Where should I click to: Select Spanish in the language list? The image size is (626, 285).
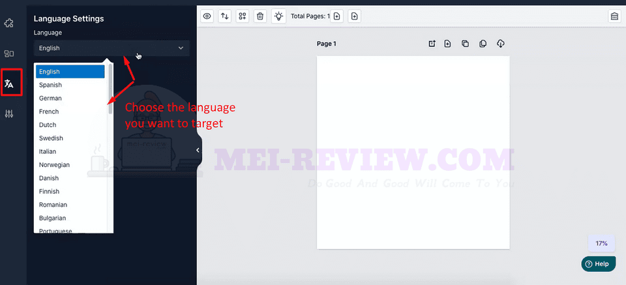point(70,85)
